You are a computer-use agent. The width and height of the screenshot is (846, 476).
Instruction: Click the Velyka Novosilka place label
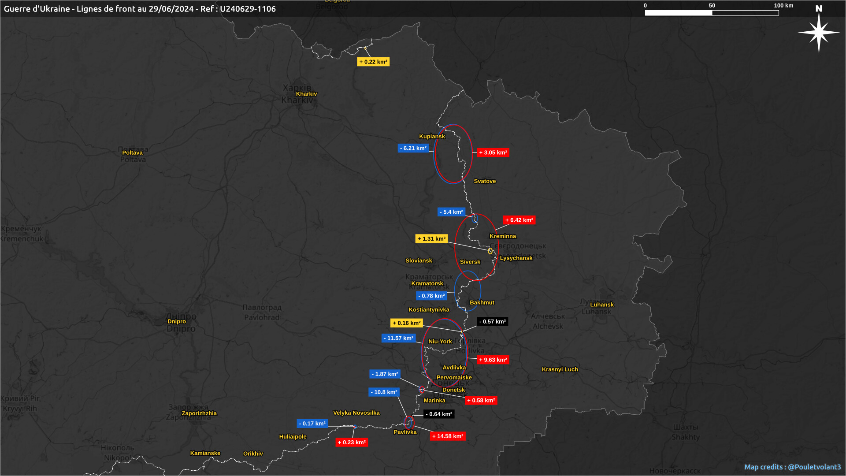click(x=356, y=413)
